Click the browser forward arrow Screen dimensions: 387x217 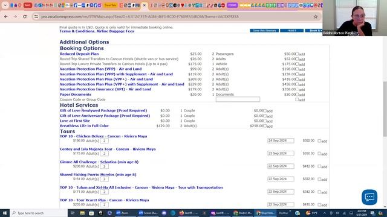pyautogui.click(x=15, y=16)
